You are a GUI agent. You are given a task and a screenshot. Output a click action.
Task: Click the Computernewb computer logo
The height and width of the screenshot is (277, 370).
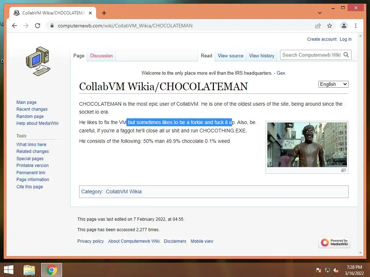(38, 61)
